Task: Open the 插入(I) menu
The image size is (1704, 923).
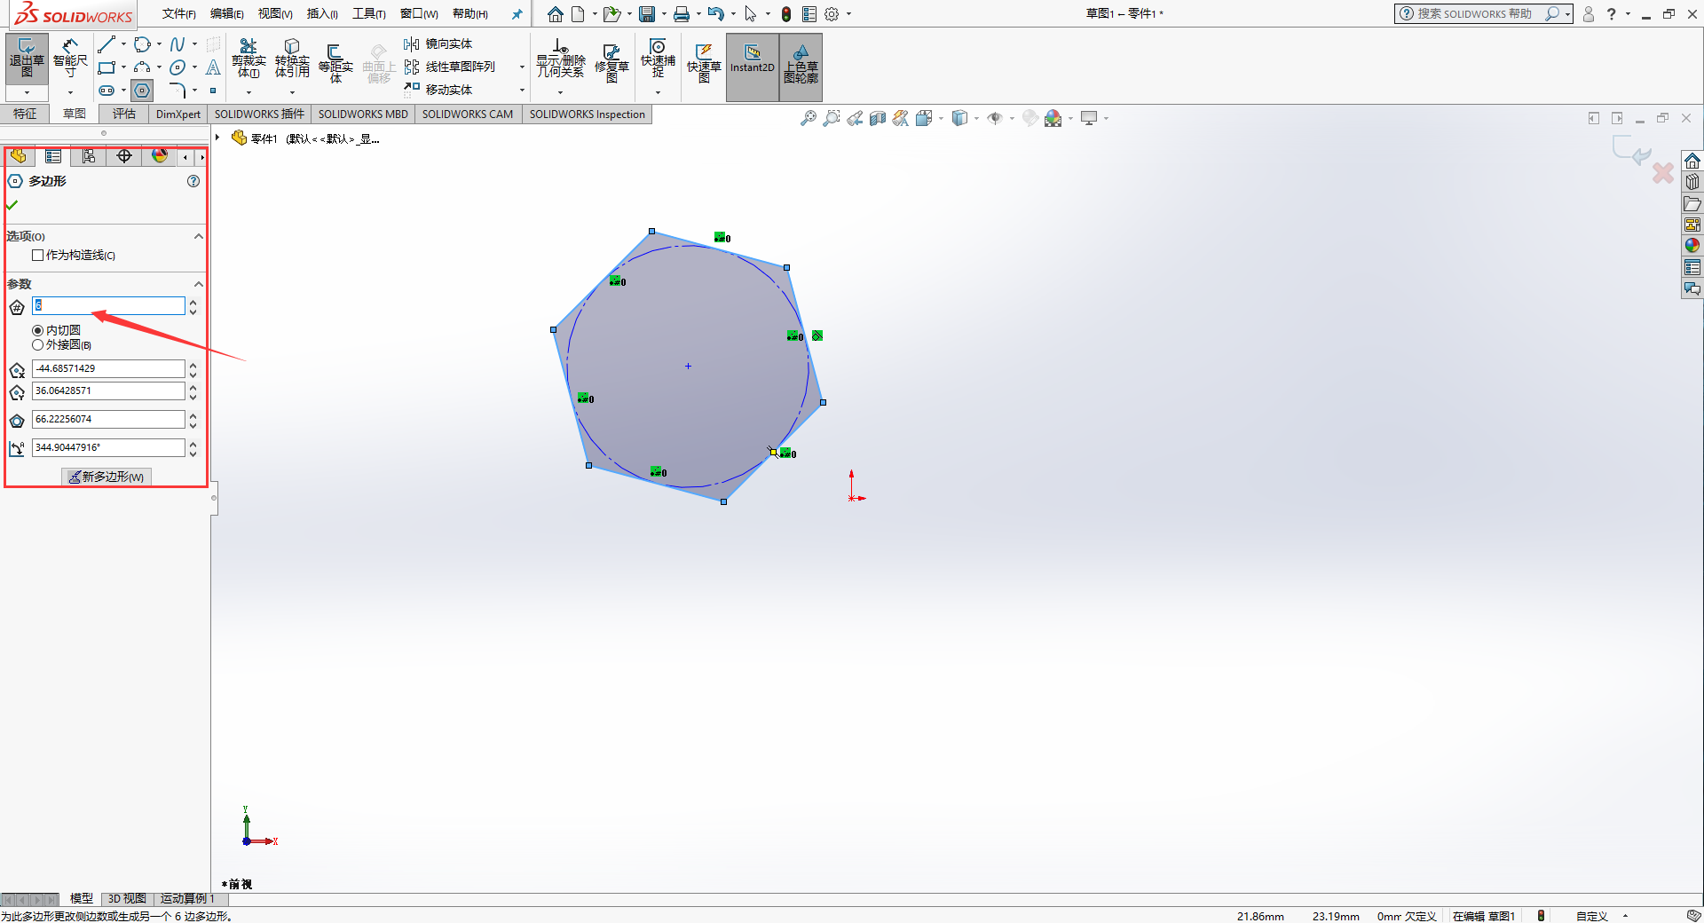Action: pos(322,13)
